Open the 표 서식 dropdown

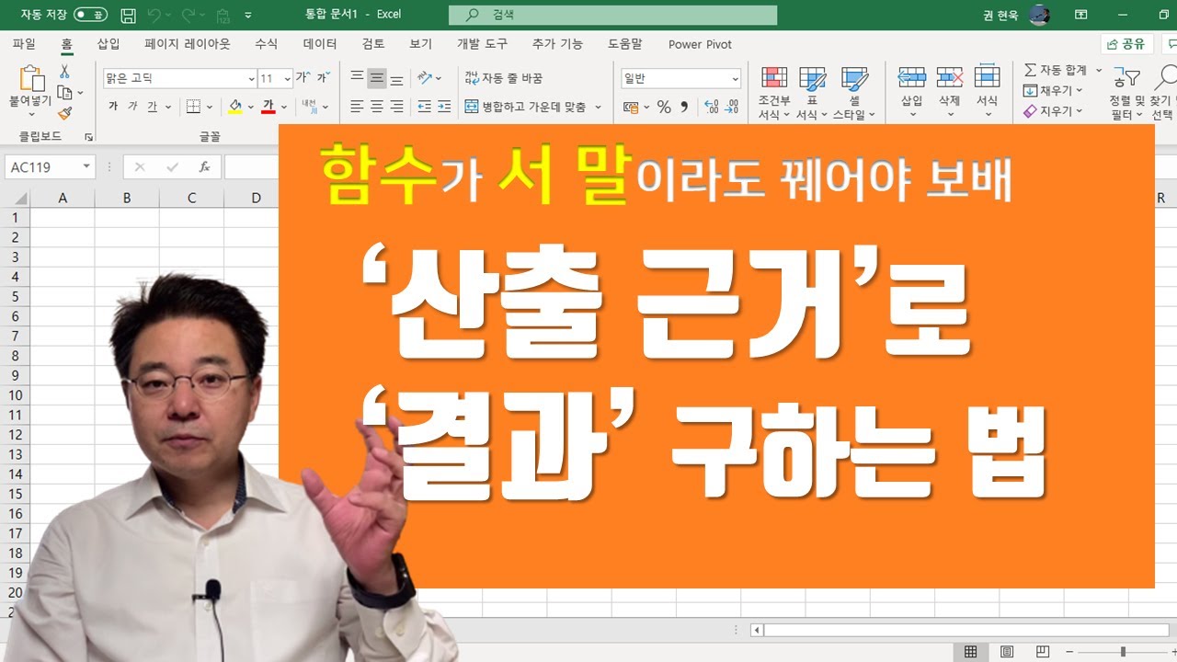click(812, 93)
